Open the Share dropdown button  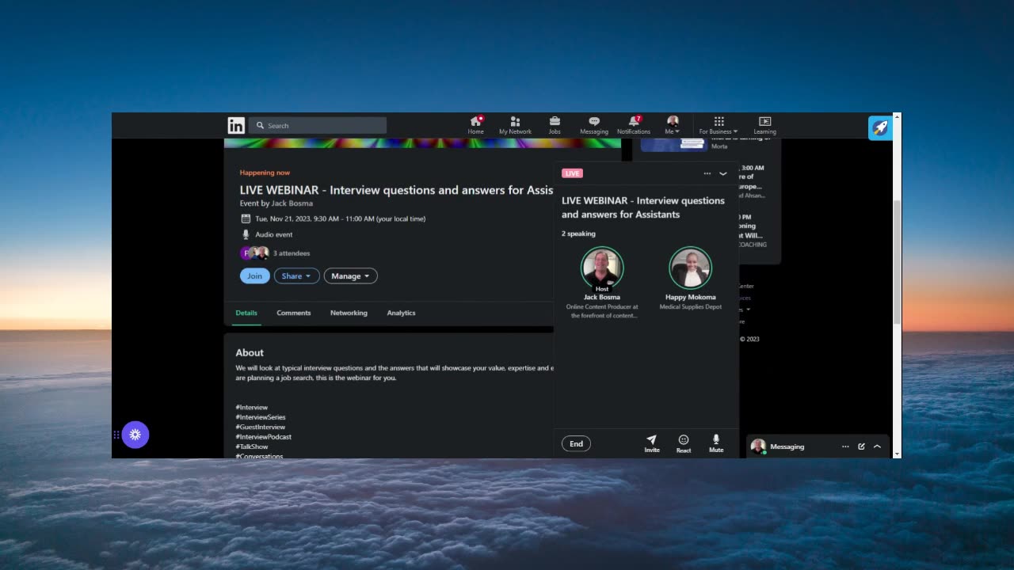click(x=297, y=276)
